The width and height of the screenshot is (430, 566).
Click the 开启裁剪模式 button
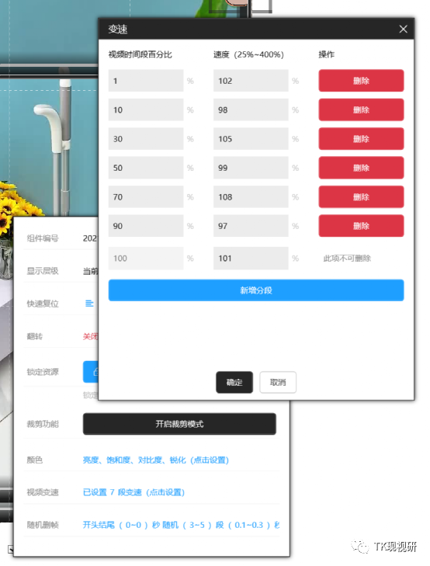(179, 424)
